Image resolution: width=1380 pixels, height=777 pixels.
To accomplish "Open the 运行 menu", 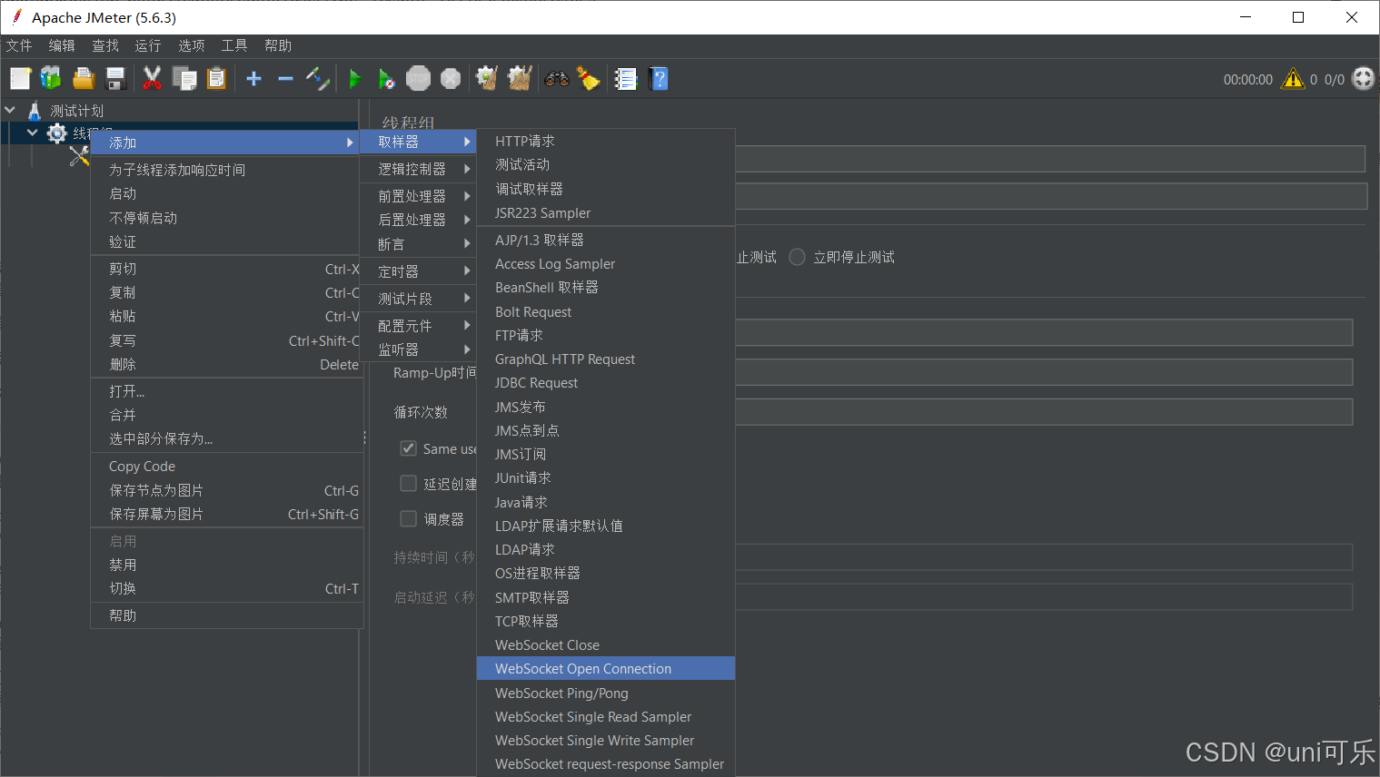I will point(148,45).
